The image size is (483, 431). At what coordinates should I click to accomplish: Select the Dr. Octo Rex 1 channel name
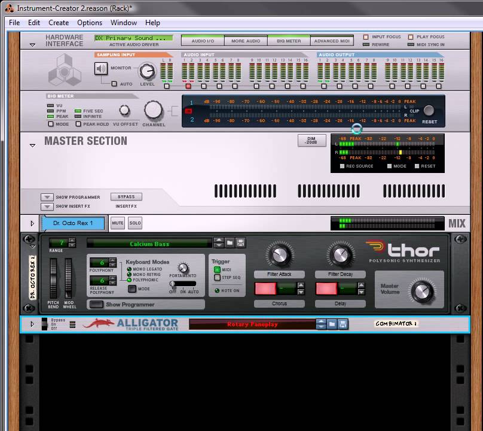click(73, 223)
